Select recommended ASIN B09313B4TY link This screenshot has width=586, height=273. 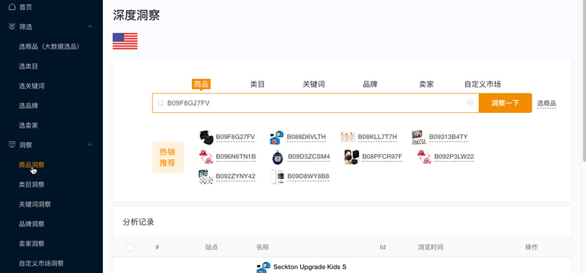tap(448, 137)
